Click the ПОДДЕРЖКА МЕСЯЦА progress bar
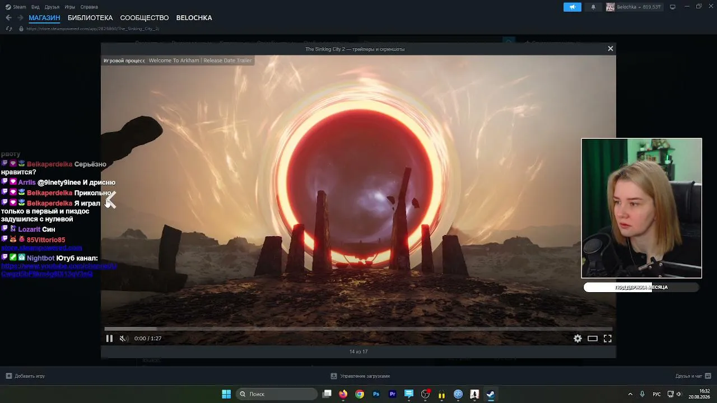Viewport: 717px width, 403px height. [641, 287]
